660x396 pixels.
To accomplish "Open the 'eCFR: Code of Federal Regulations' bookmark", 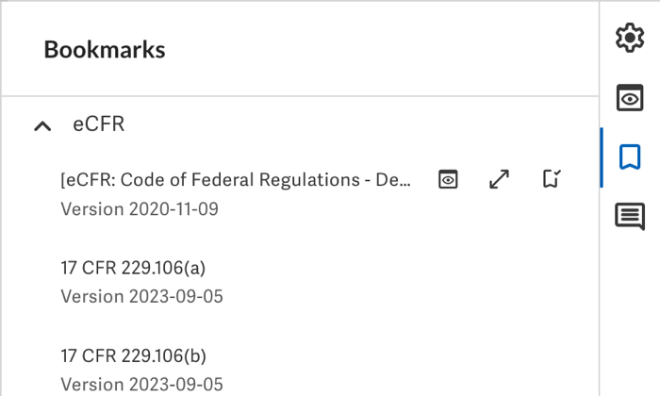I will tap(236, 180).
